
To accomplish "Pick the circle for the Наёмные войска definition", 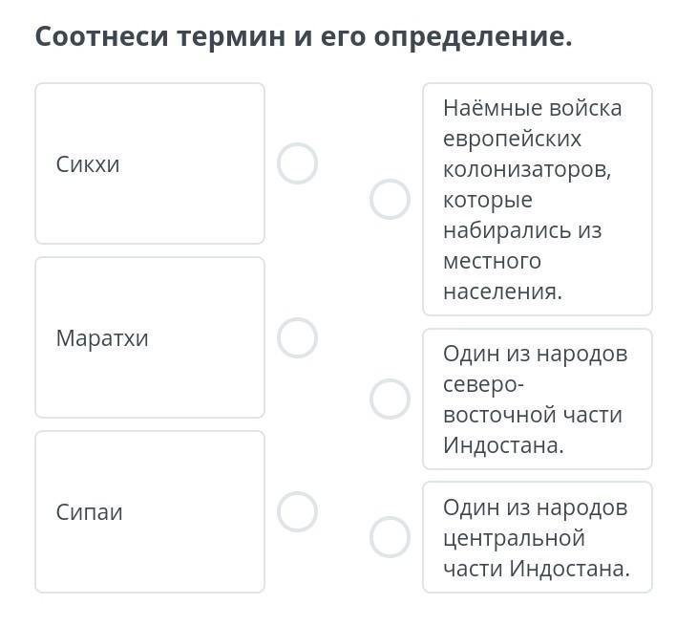I will click(390, 200).
